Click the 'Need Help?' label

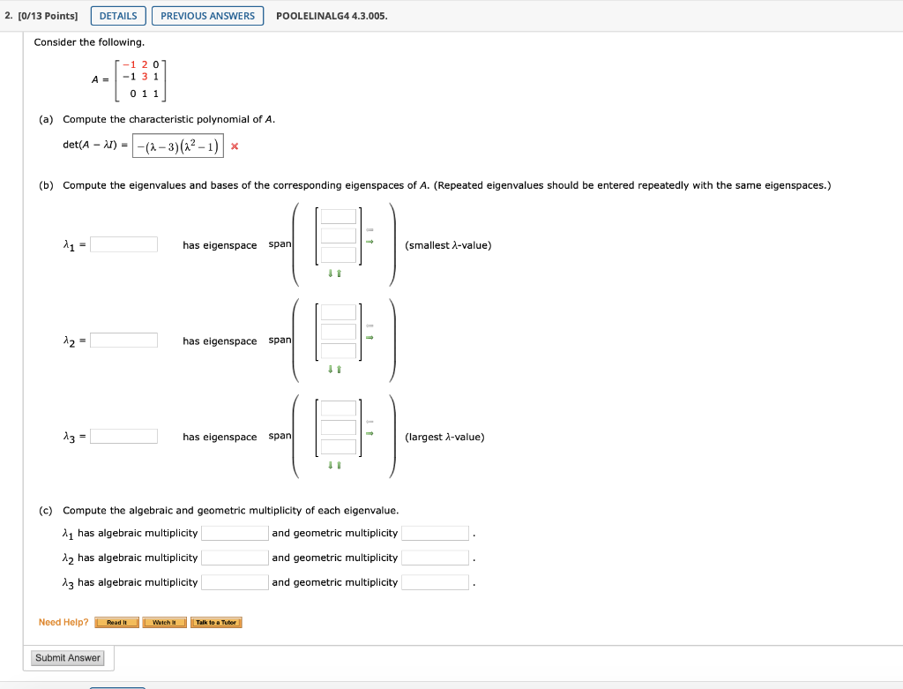pyautogui.click(x=63, y=622)
